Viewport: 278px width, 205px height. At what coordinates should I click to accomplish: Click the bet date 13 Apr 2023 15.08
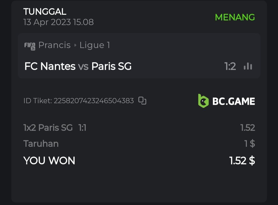[58, 22]
